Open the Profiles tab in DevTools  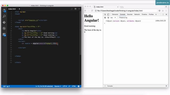pyautogui.click(x=151, y=15)
